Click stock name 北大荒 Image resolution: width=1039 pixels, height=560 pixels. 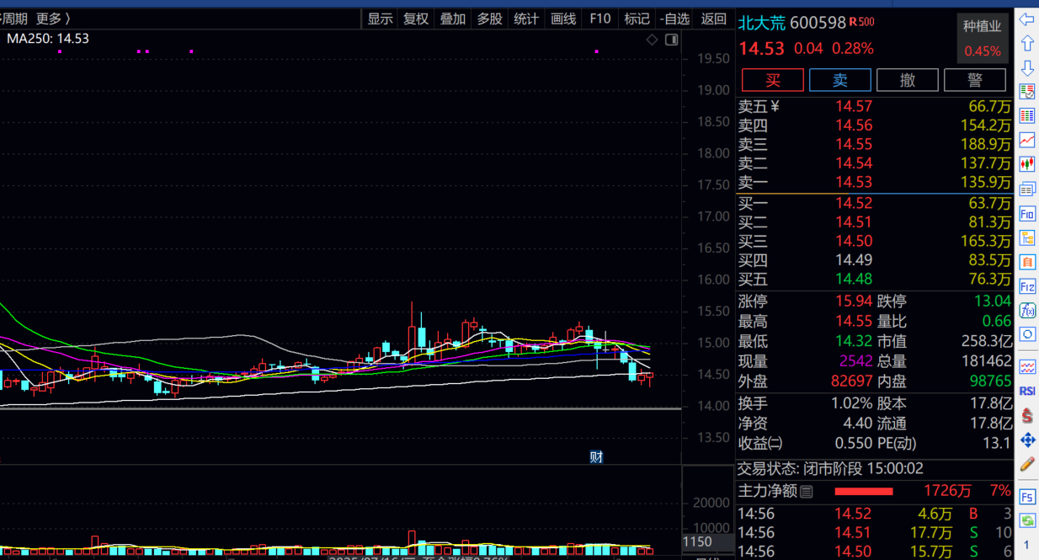click(x=761, y=23)
